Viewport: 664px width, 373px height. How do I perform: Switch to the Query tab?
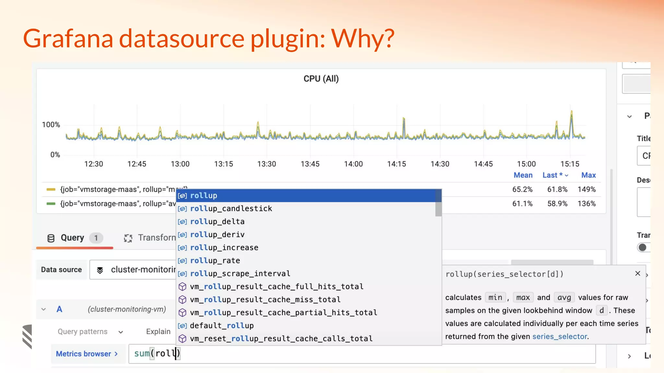[75, 238]
